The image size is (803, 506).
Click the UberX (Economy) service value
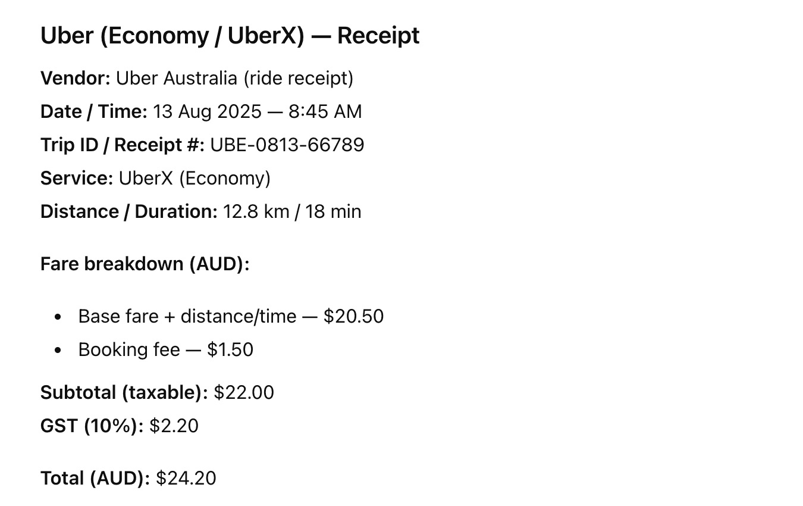195,178
